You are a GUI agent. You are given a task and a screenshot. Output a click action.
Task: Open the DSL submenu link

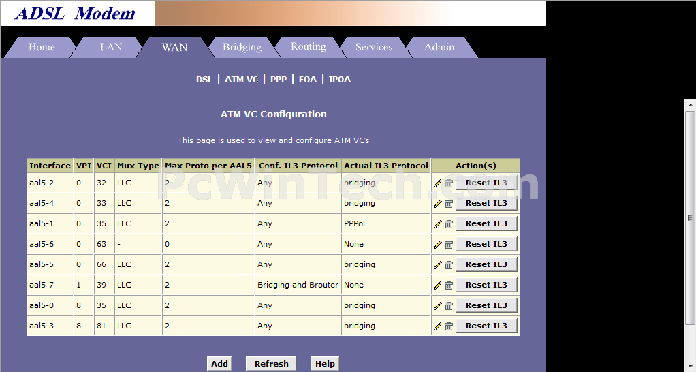(x=204, y=80)
